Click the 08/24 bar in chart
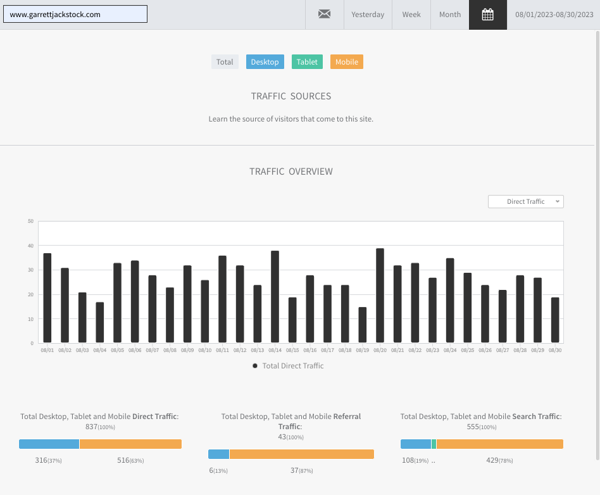 (450, 300)
